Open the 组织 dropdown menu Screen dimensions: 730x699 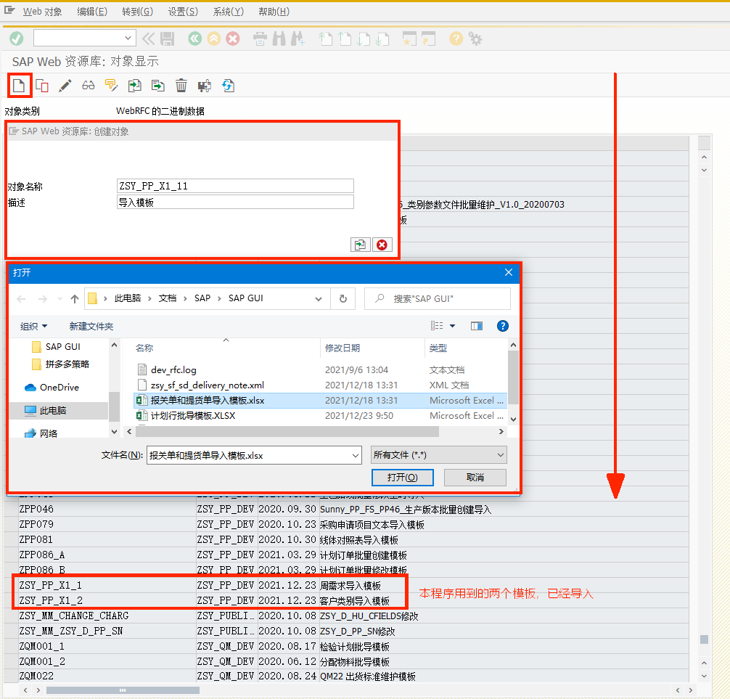pos(33,325)
